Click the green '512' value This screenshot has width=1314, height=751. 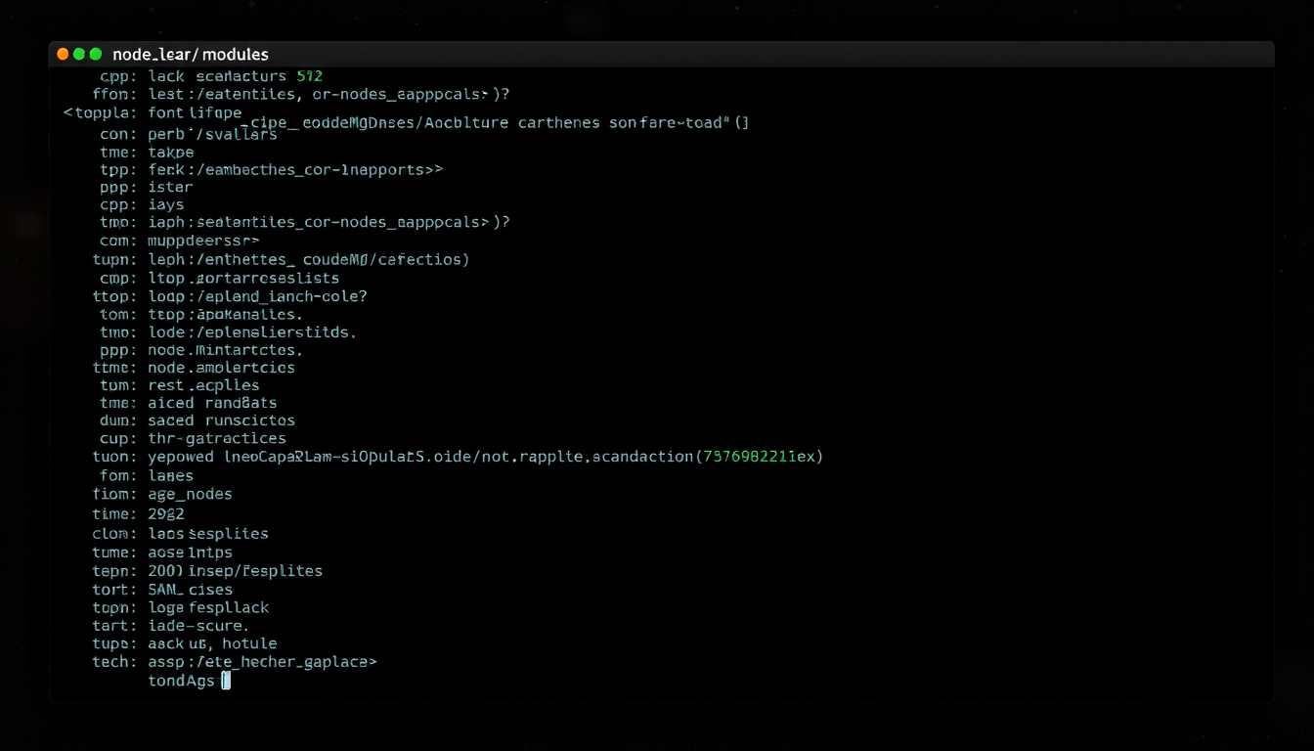(309, 75)
